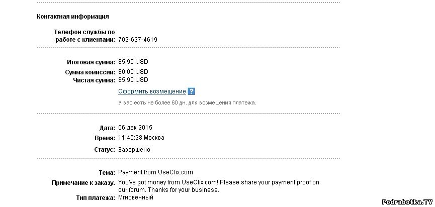Click the Примечание к заказу label

(x=83, y=182)
